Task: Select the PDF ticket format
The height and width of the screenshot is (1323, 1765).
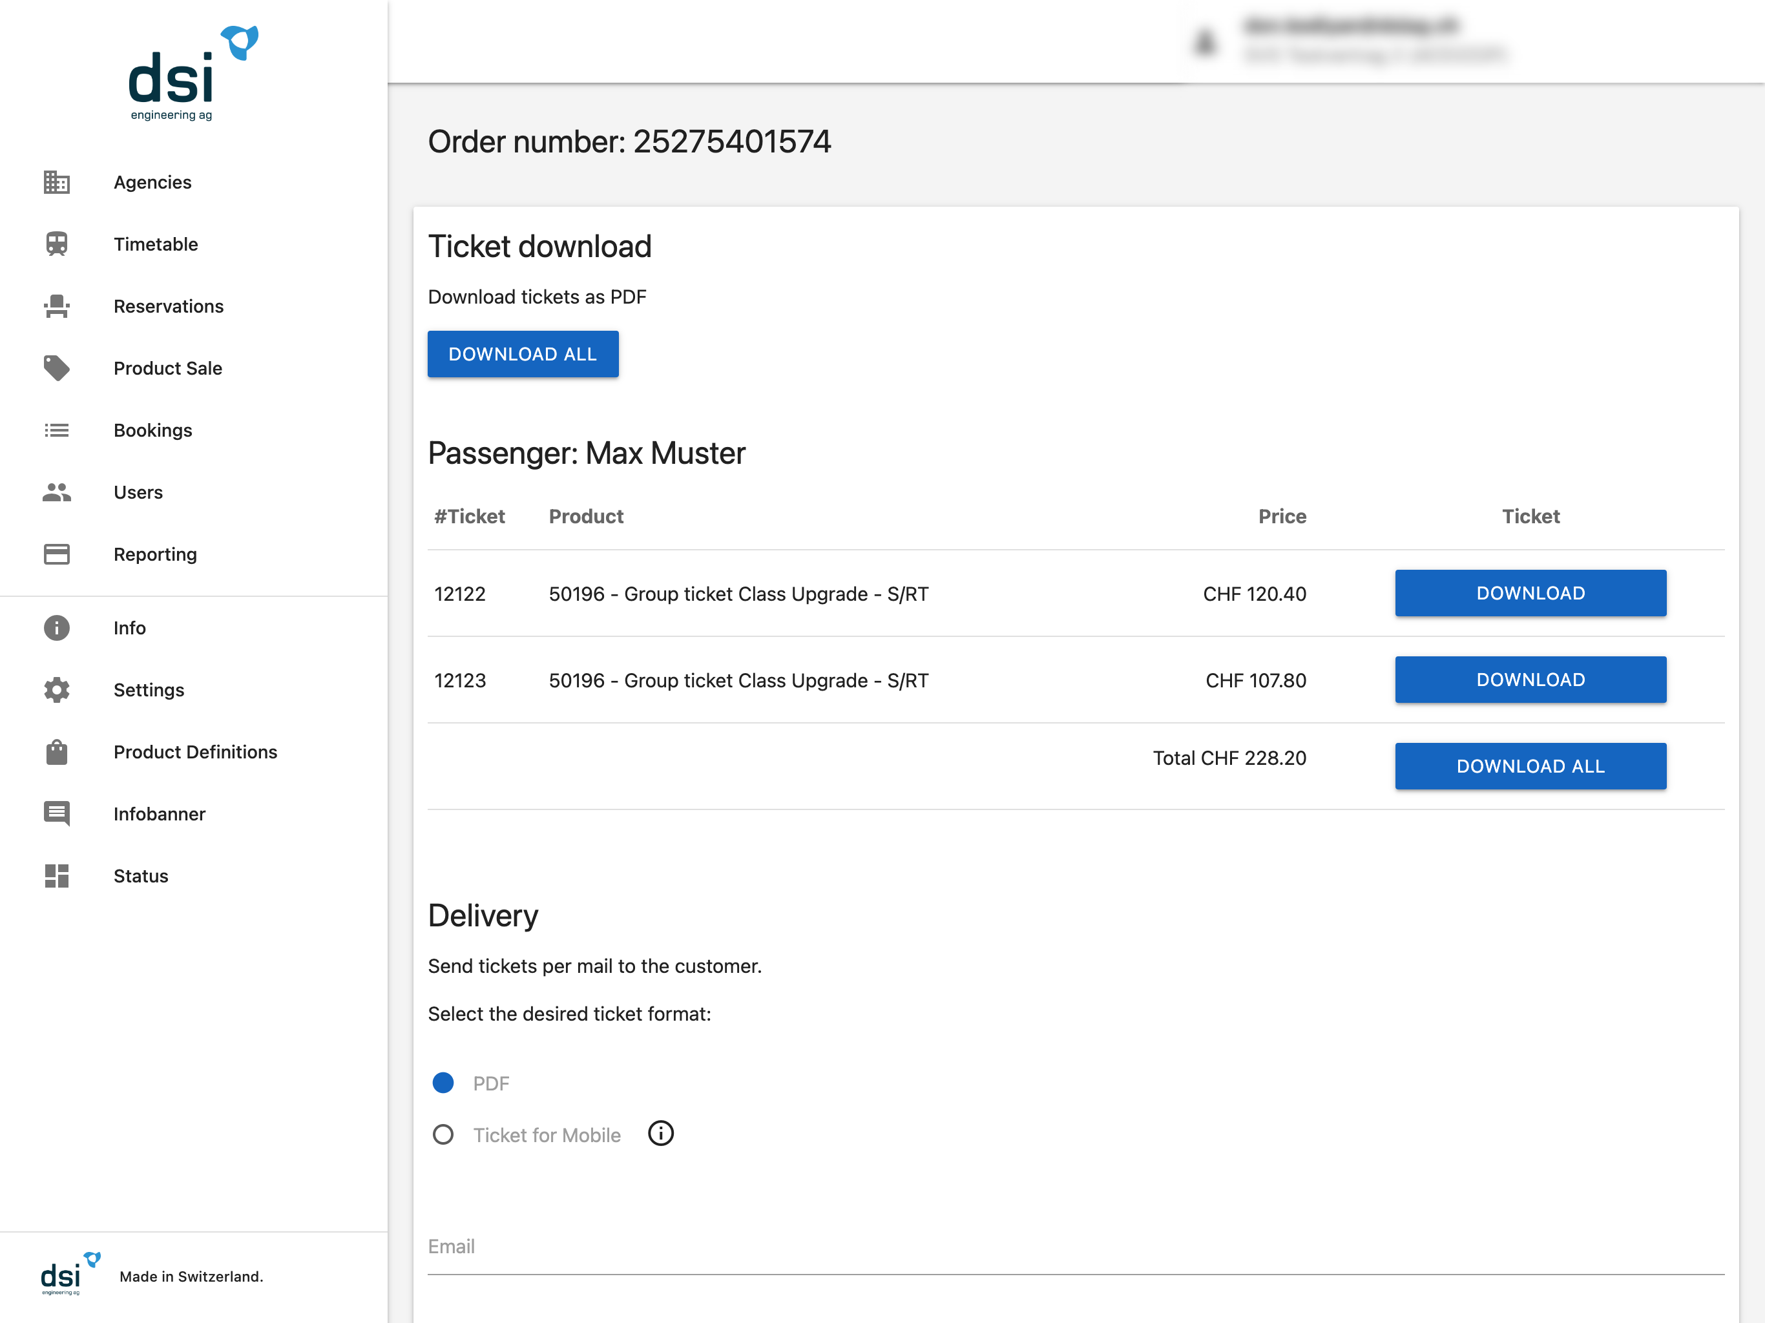Action: click(x=443, y=1083)
